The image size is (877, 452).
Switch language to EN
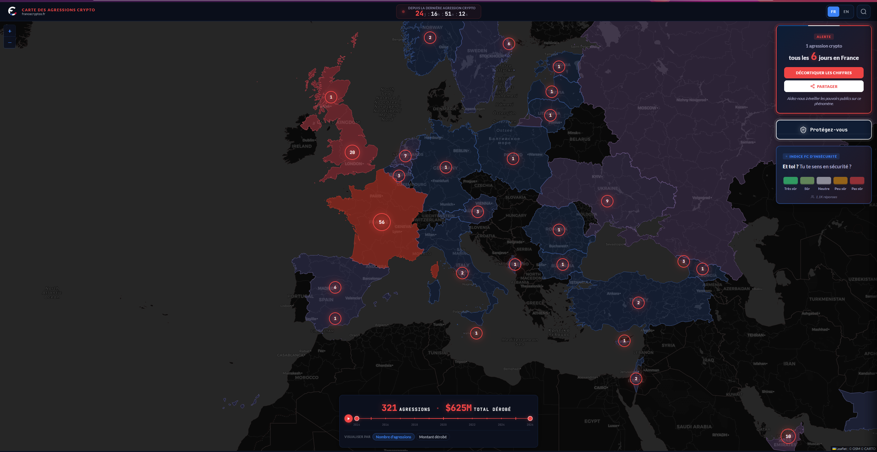[846, 12]
